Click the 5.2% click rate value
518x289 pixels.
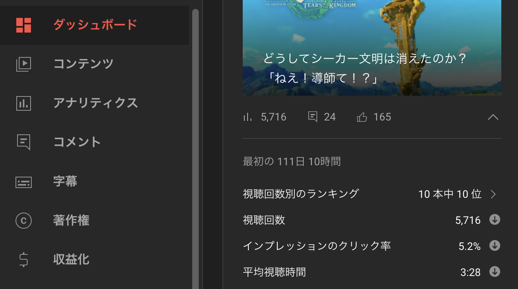coord(470,246)
